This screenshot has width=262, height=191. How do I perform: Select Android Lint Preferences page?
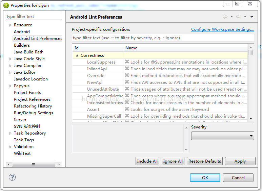point(38,39)
